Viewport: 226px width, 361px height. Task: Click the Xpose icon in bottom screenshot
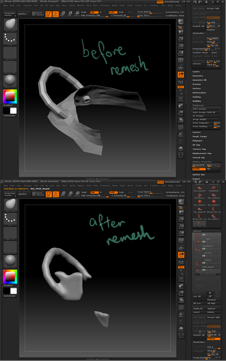(181, 336)
